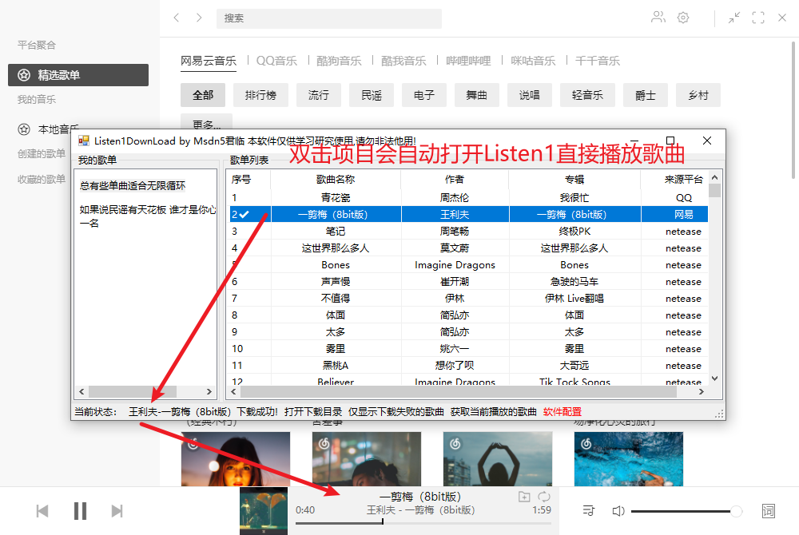Switch to the QQ音乐 tab
Screen dimensions: 799x535
point(276,61)
